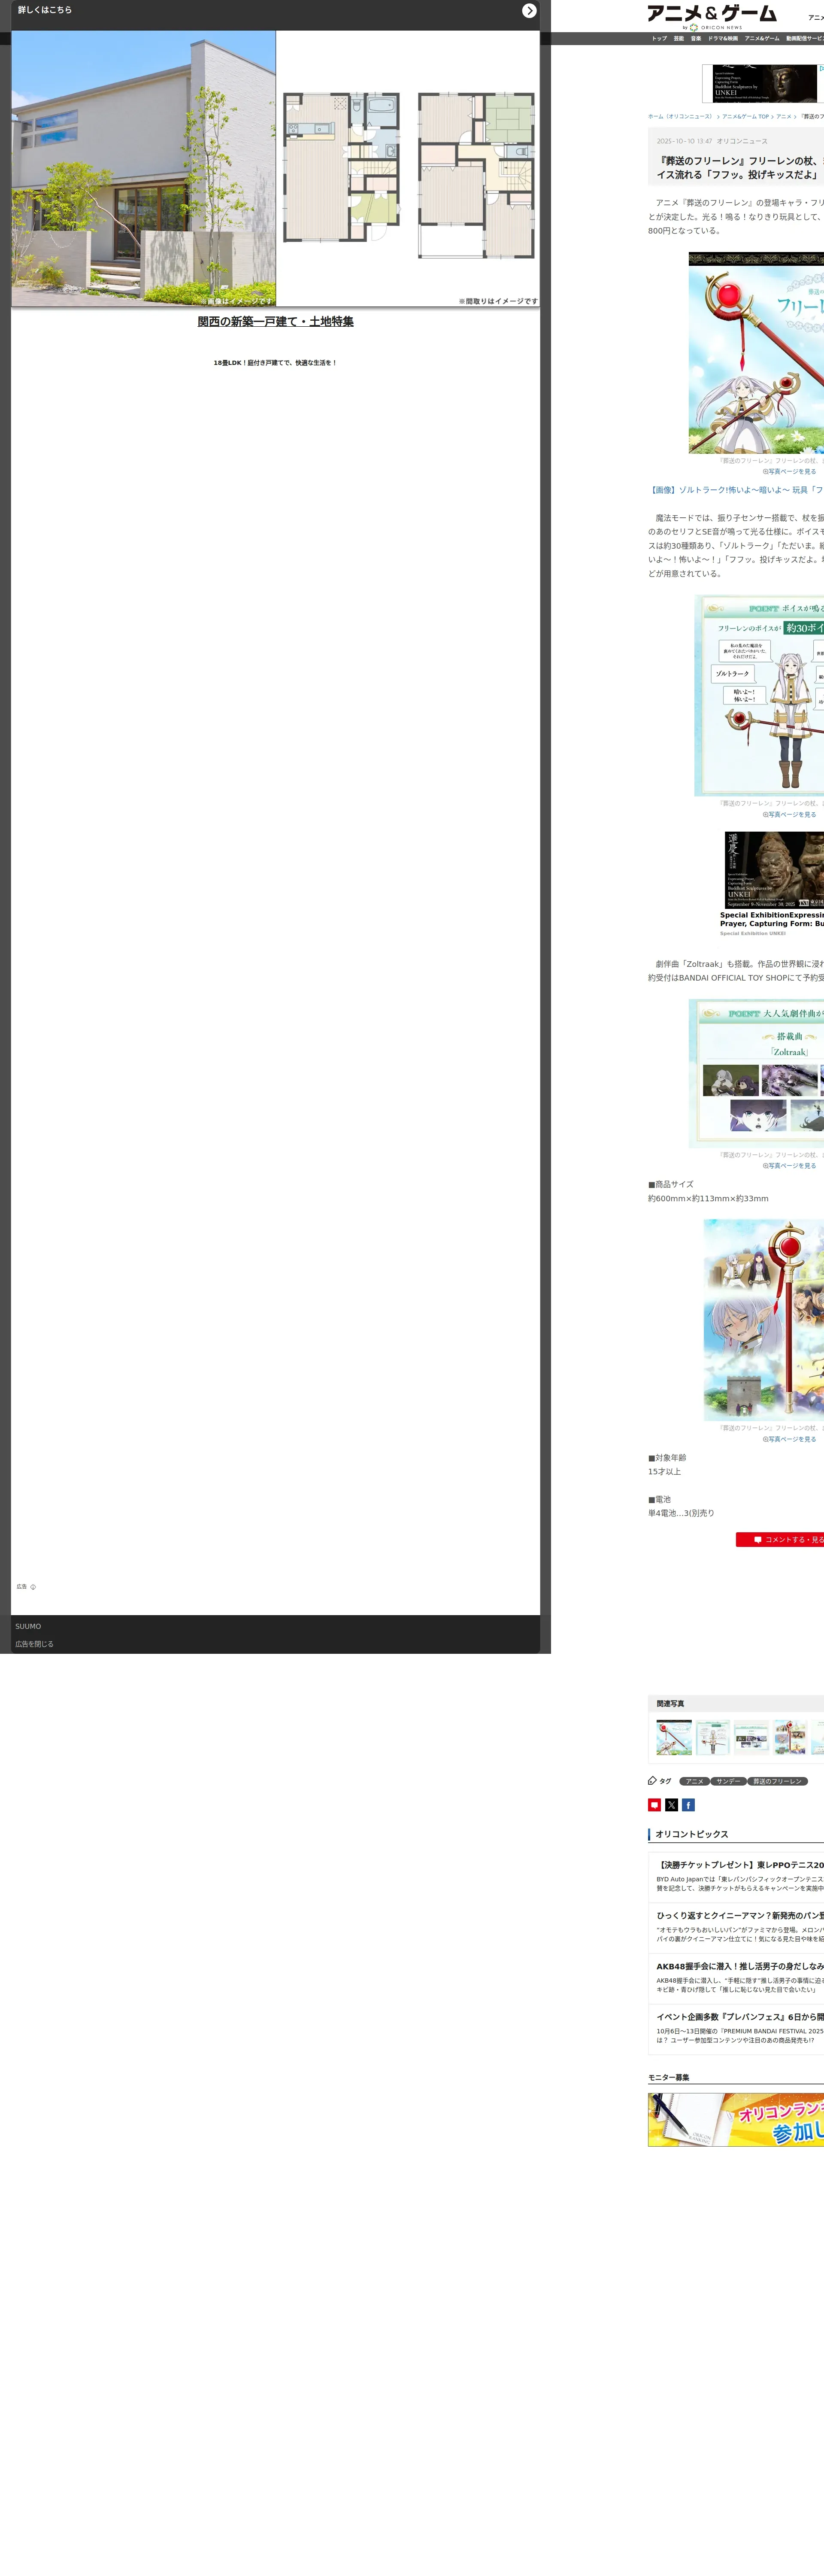The height and width of the screenshot is (2576, 824).
Task: Share article on Facebook
Action: coord(688,1805)
